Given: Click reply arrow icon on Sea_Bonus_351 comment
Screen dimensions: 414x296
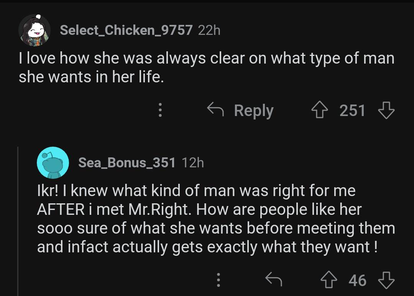Looking at the screenshot, I should pyautogui.click(x=274, y=280).
